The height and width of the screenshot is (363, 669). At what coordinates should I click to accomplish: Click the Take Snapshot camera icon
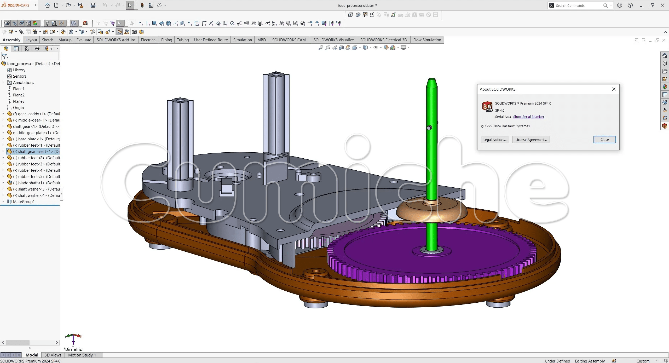[x=134, y=32]
